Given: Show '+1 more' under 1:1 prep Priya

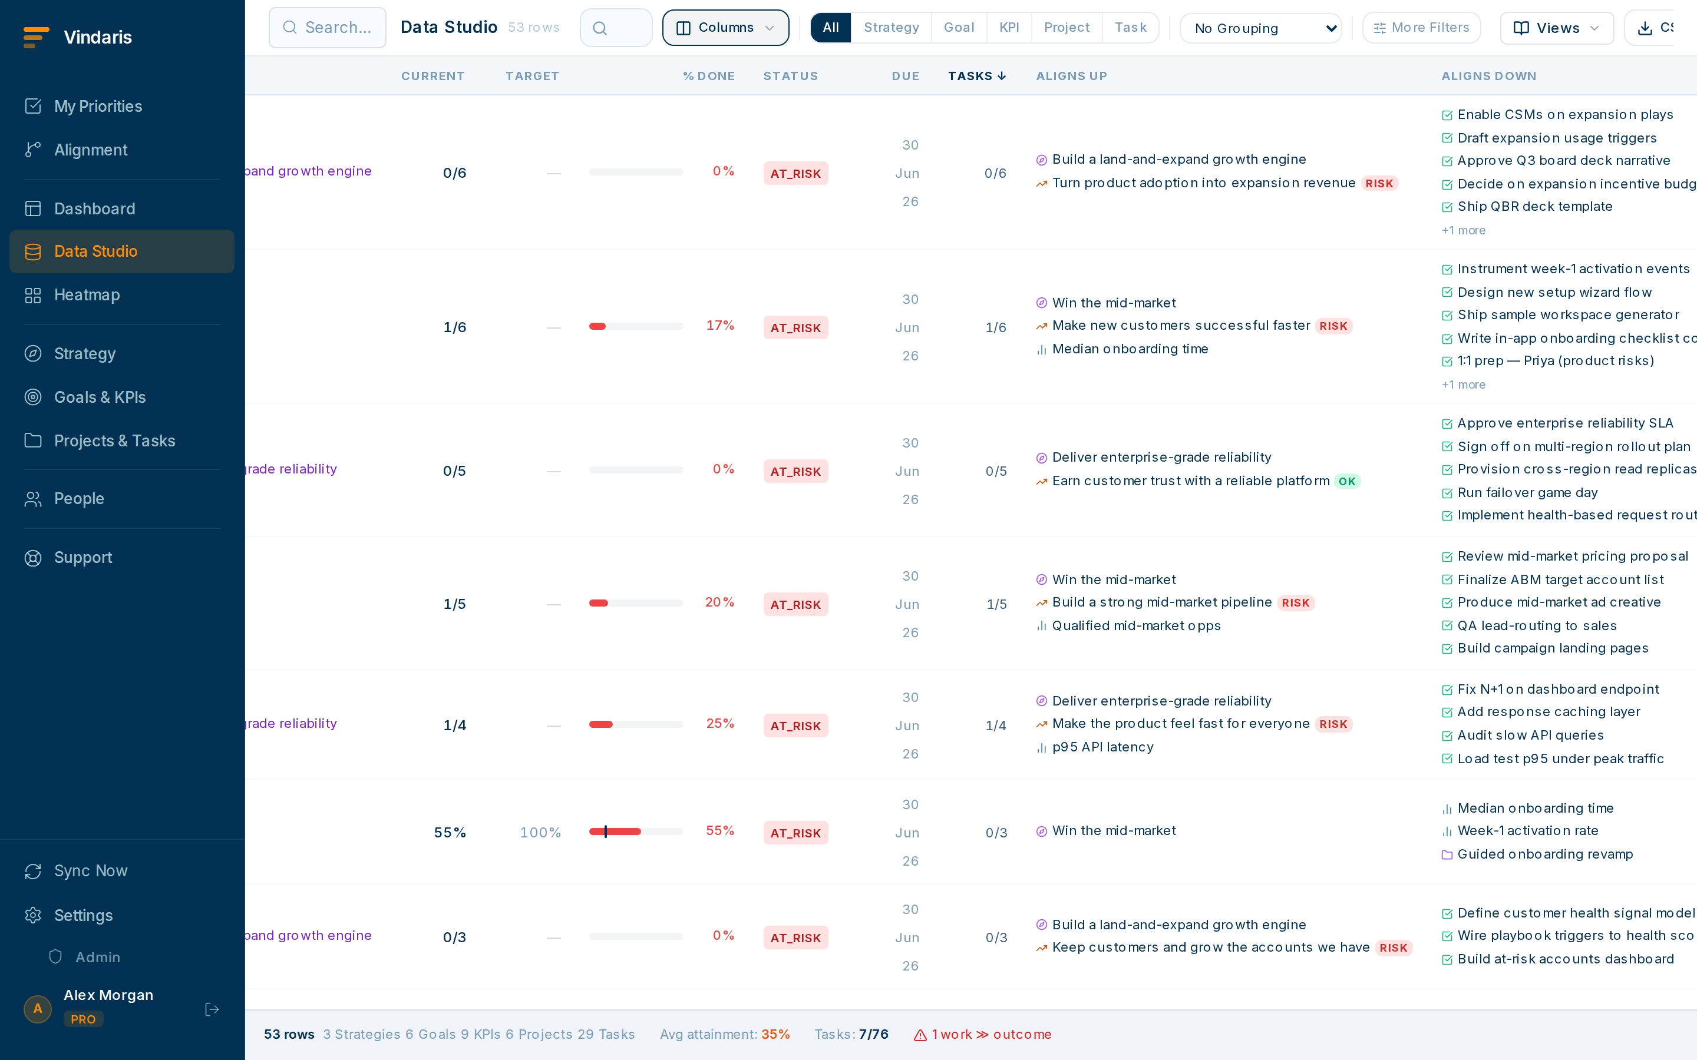Looking at the screenshot, I should [x=1464, y=385].
